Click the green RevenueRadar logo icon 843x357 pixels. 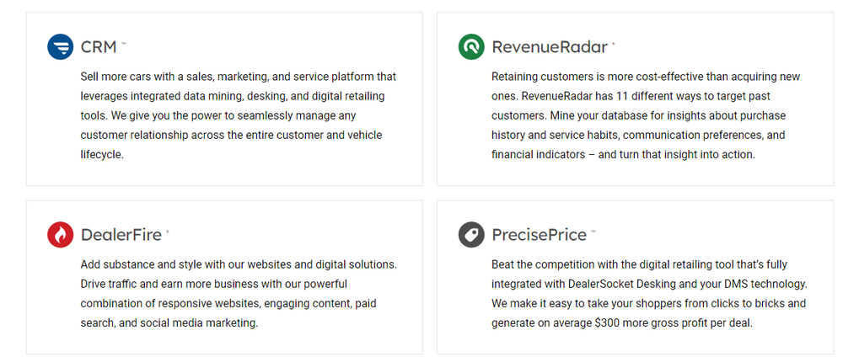(471, 46)
